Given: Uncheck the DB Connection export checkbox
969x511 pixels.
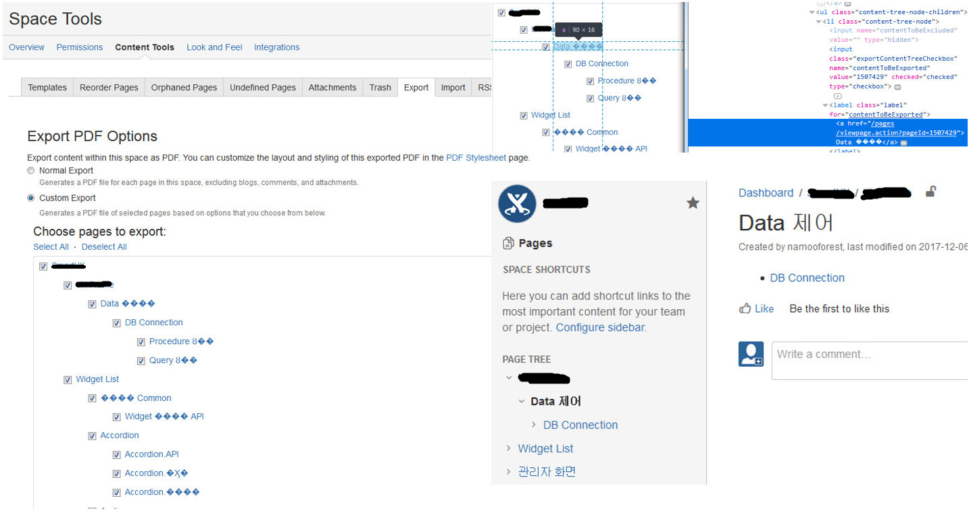Looking at the screenshot, I should (117, 323).
